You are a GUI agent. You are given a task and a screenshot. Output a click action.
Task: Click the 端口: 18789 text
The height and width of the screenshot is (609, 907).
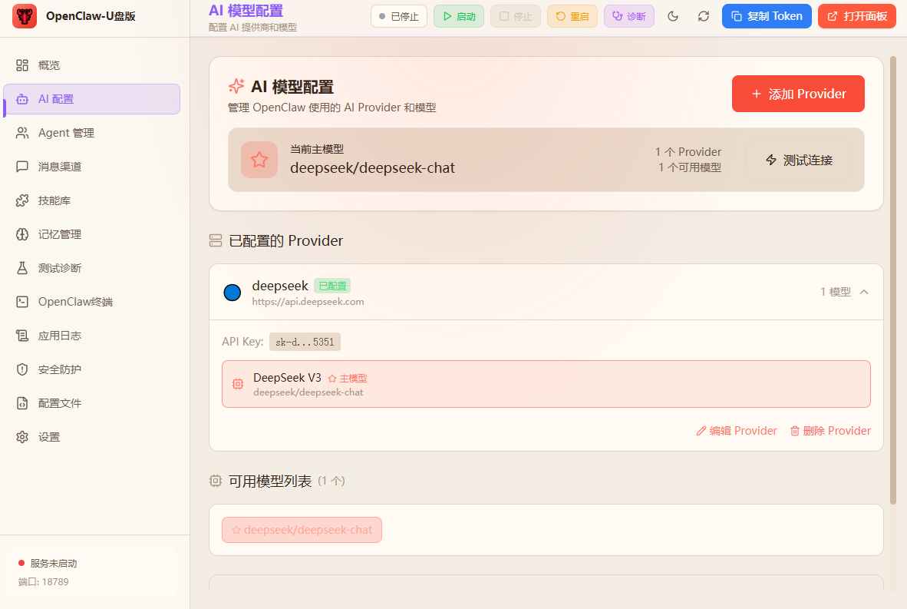pyautogui.click(x=44, y=582)
